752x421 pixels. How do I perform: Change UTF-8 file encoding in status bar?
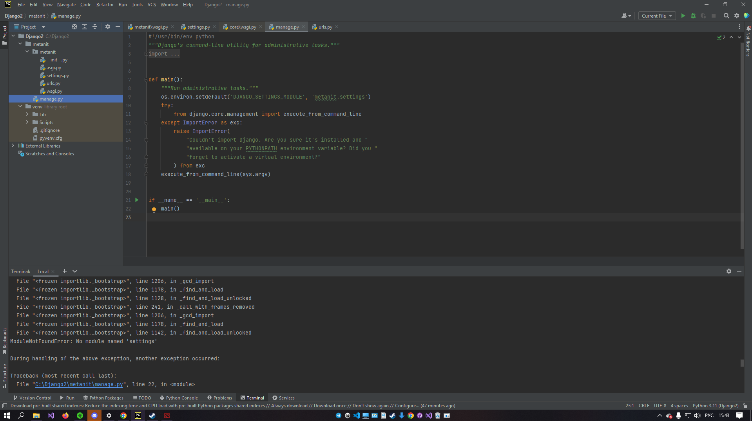pos(660,406)
